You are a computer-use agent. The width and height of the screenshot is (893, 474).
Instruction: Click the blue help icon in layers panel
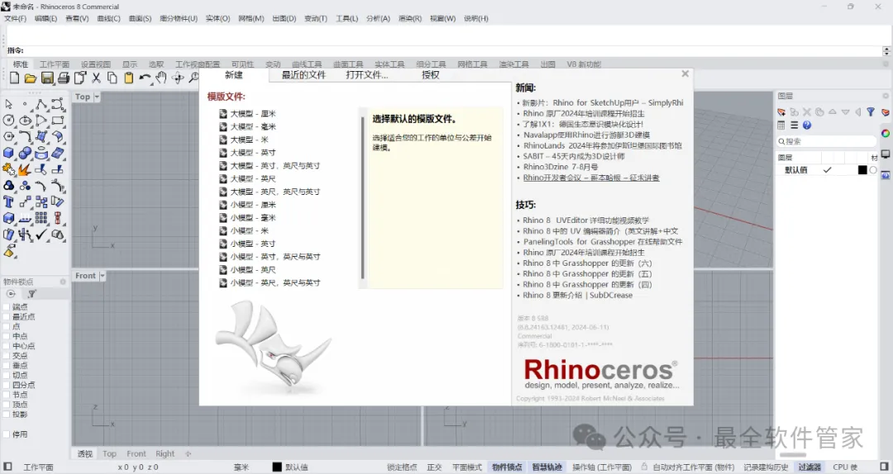point(807,126)
